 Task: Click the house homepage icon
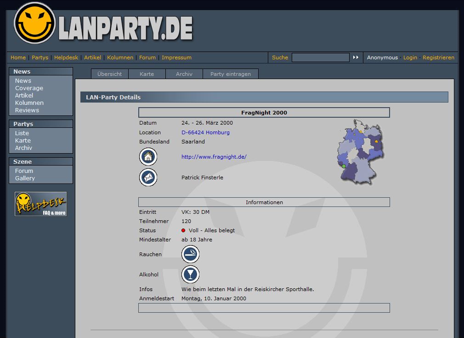[148, 156]
